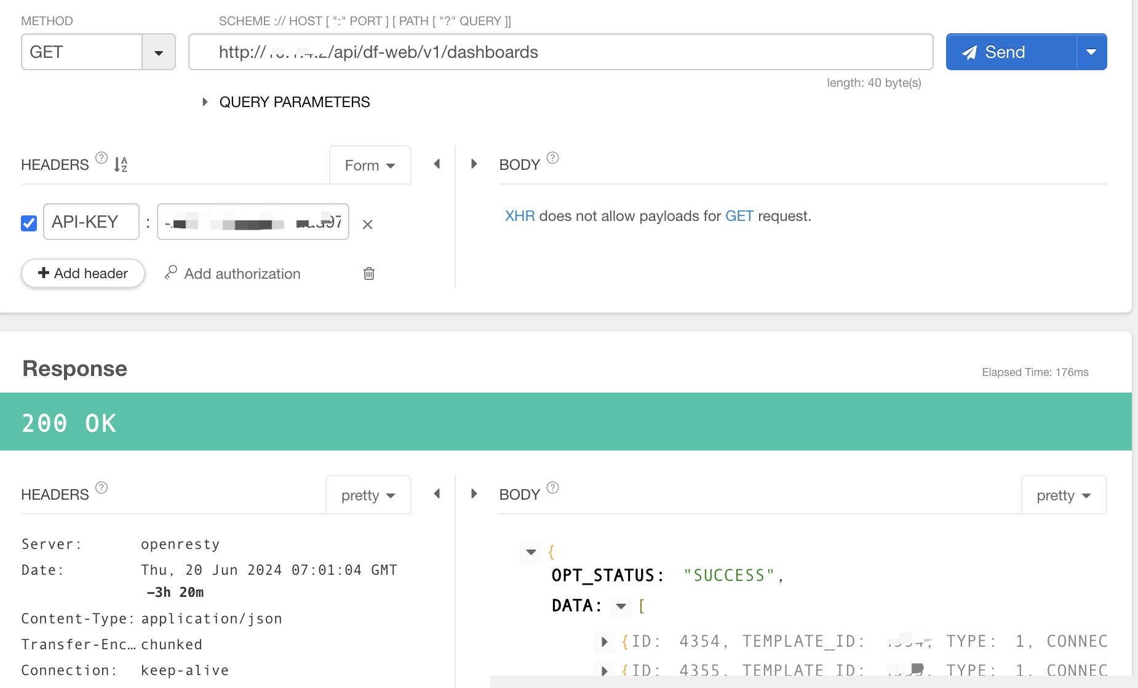Image resolution: width=1138 pixels, height=688 pixels.
Task: Uncheck the API-KEY header checkbox
Action: click(x=29, y=223)
